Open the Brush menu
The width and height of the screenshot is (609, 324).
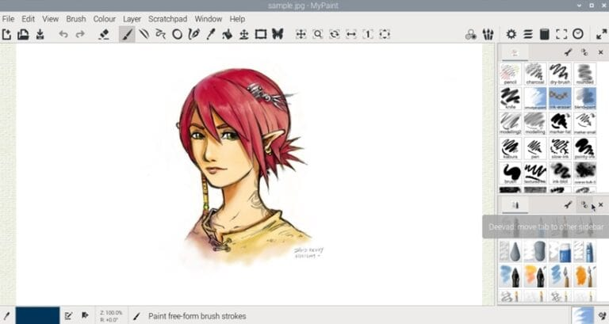pyautogui.click(x=76, y=19)
